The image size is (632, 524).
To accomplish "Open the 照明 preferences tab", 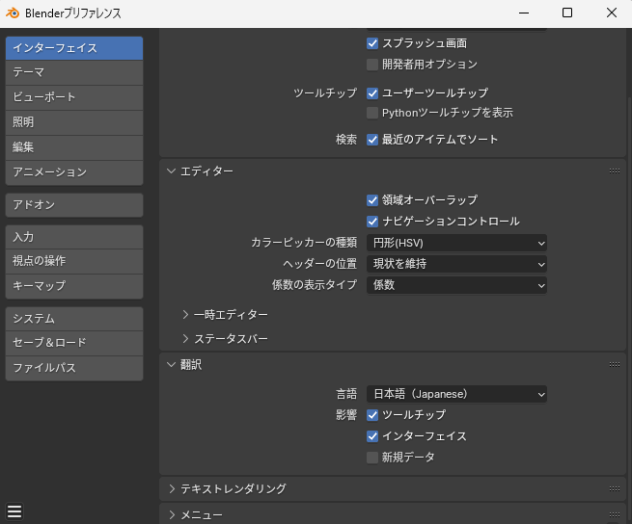I will click(x=74, y=122).
